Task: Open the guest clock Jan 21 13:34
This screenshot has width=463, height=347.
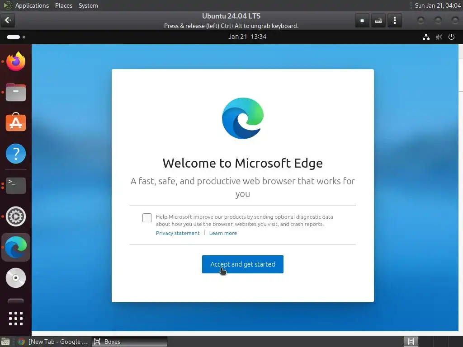Action: pyautogui.click(x=247, y=37)
